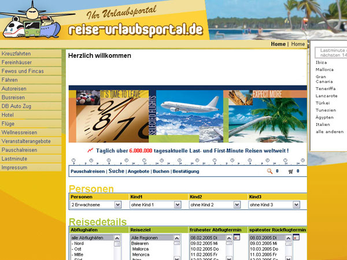Viewport: 347px width, 260px height.
Task: Open calendar icon for spätester Rückflugtermin
Action: [297, 237]
